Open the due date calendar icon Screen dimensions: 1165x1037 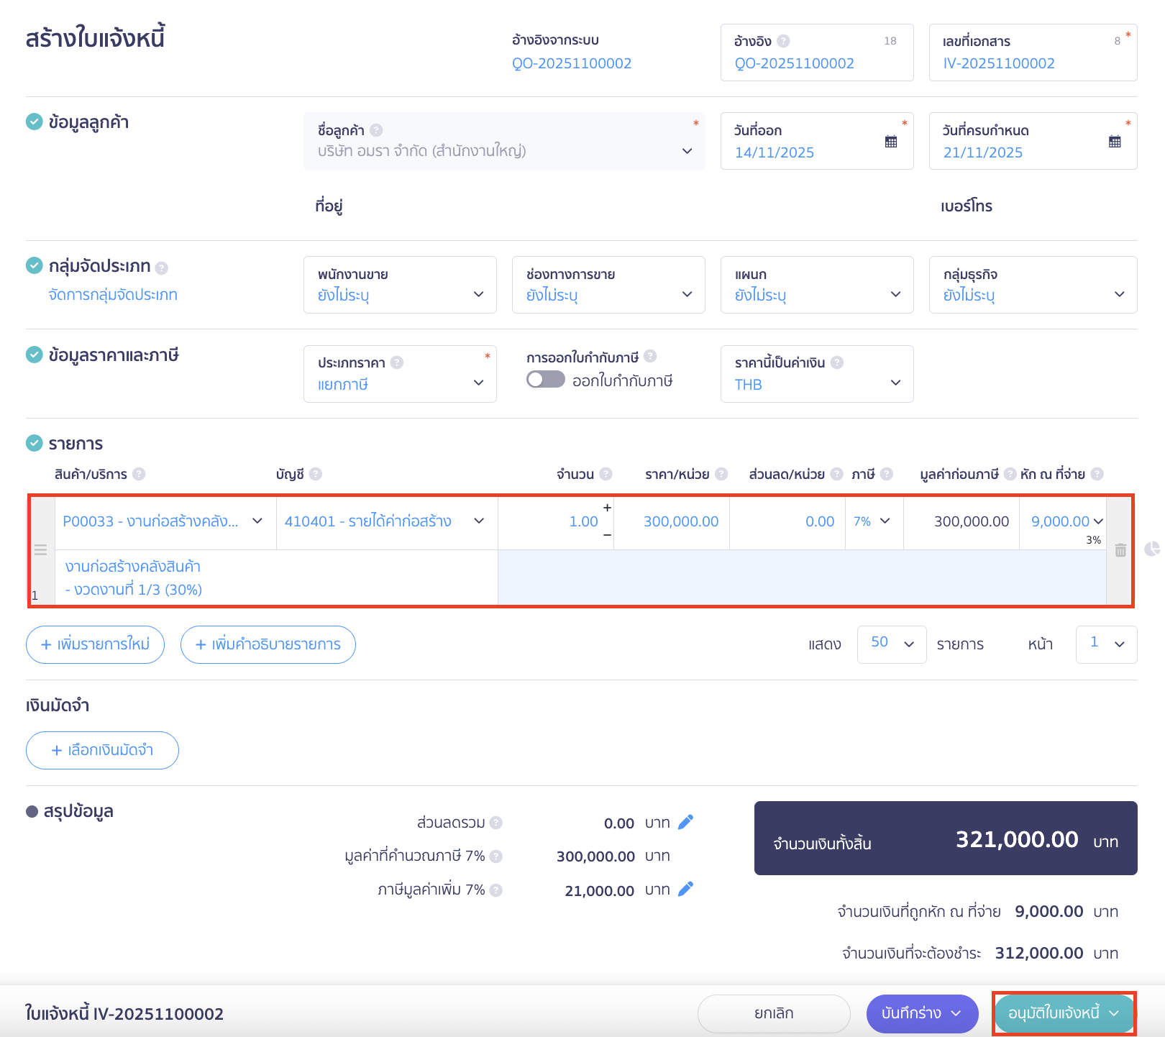(x=1115, y=142)
